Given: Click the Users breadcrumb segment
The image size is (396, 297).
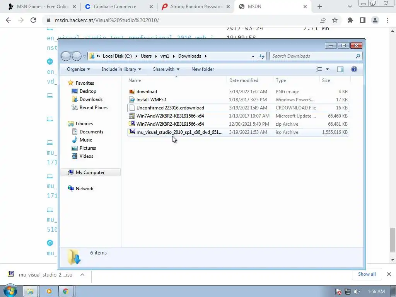Looking at the screenshot, I should point(146,56).
